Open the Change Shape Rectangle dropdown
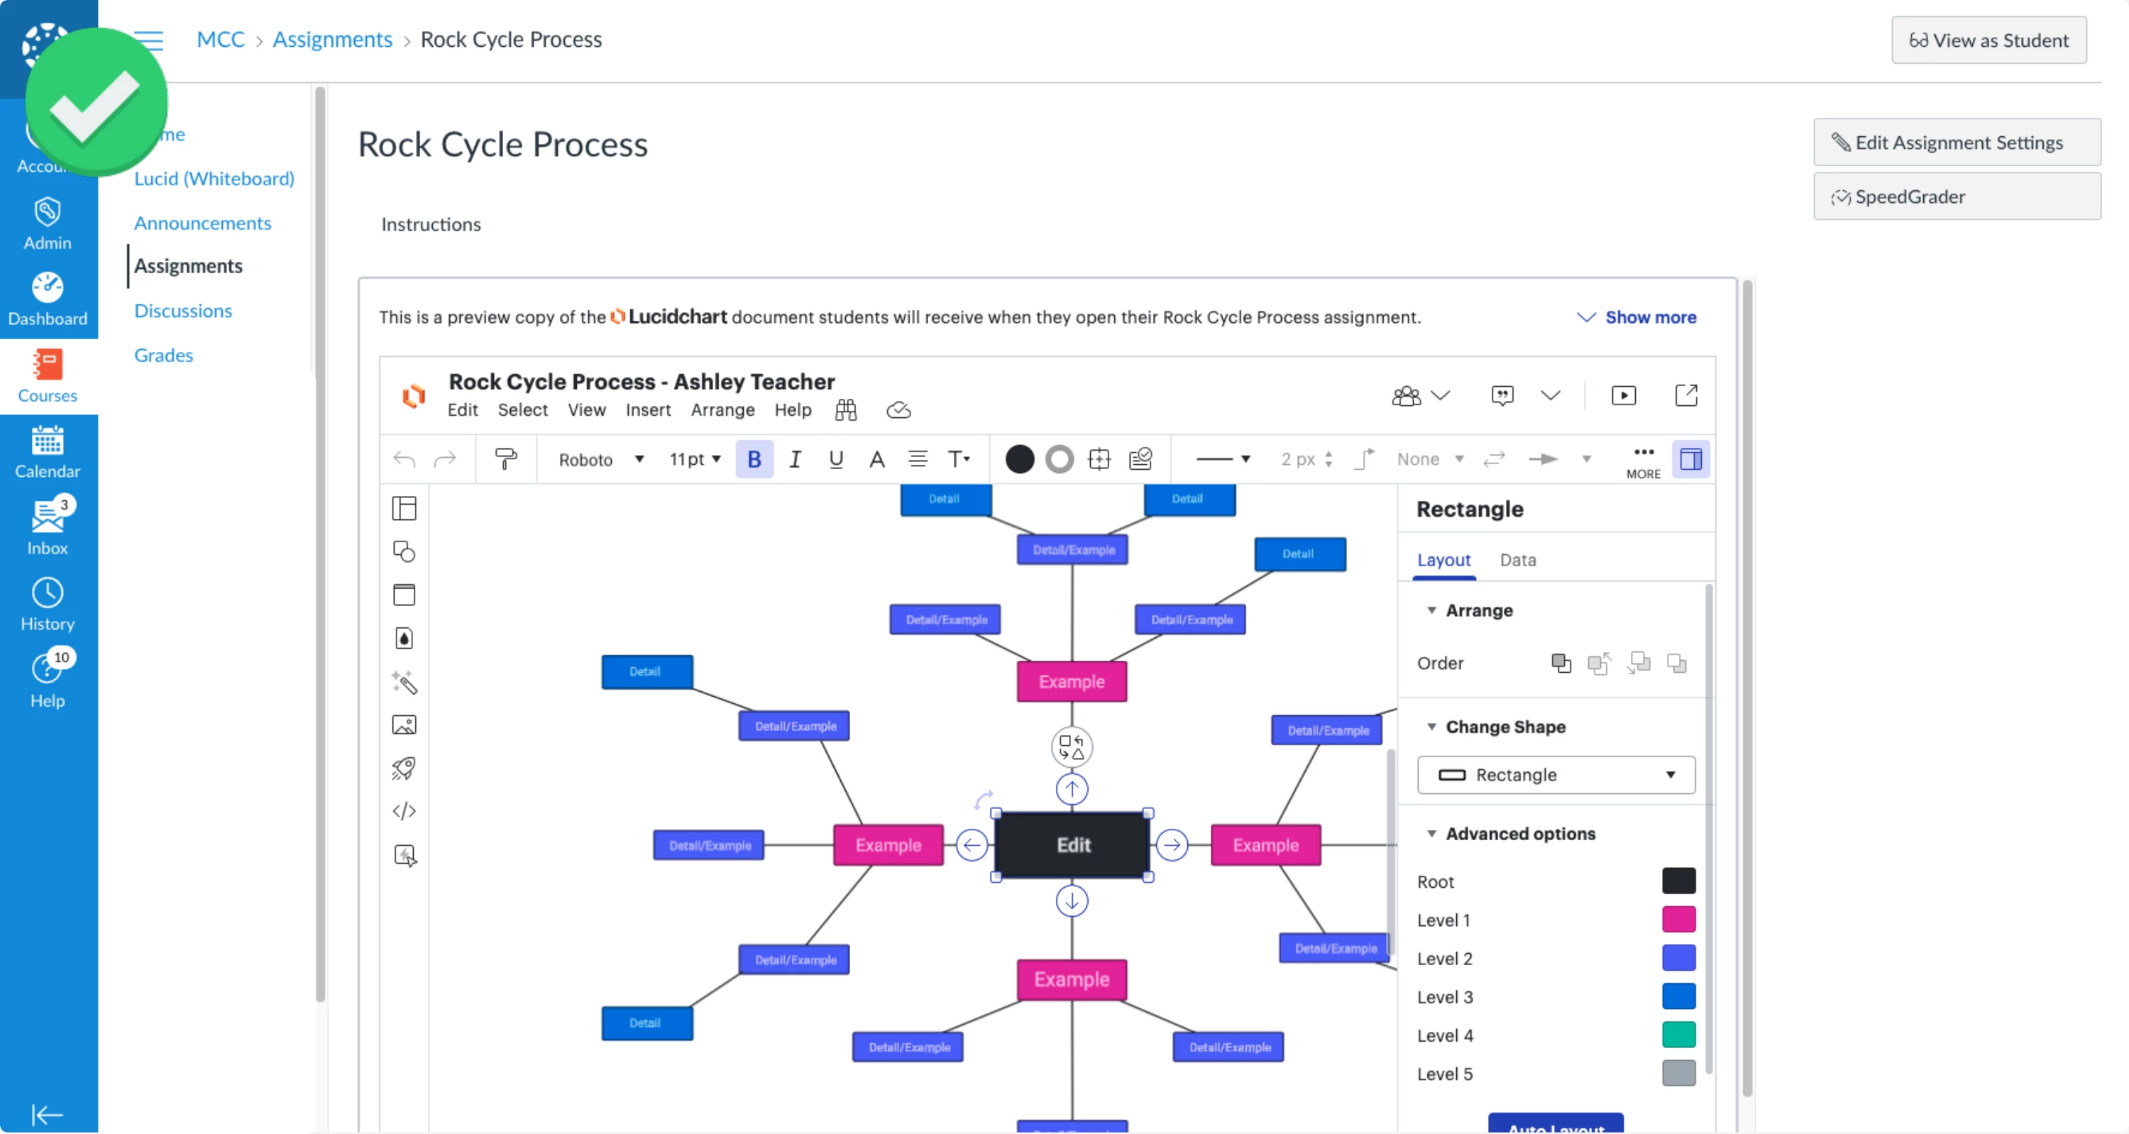Image resolution: width=2129 pixels, height=1134 pixels. (1556, 774)
